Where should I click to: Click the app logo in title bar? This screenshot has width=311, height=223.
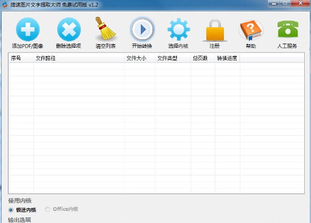(x=5, y=5)
